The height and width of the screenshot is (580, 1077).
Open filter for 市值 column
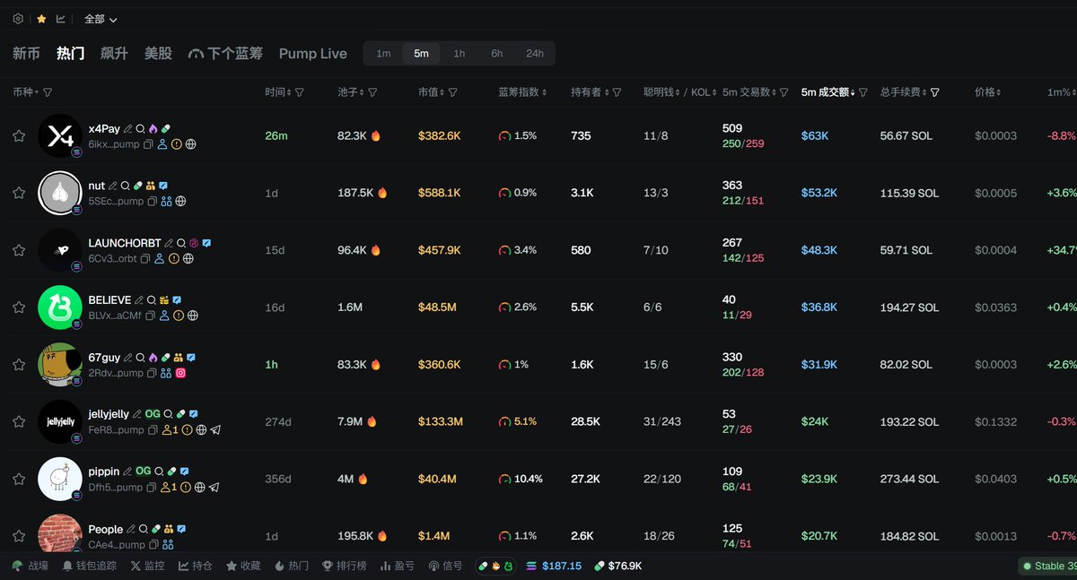click(x=452, y=92)
